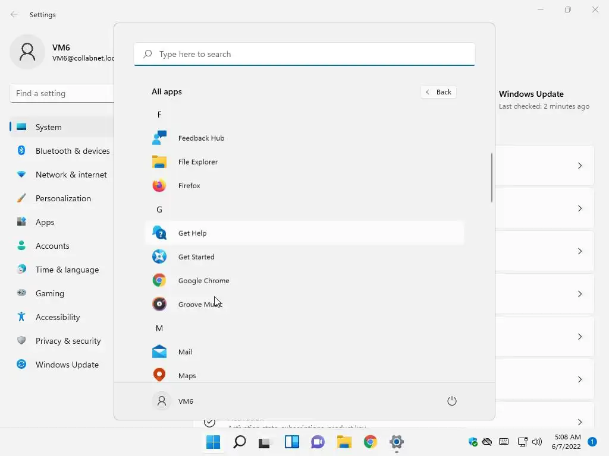Open Chrome from the taskbar
The height and width of the screenshot is (456, 609).
pos(370,442)
